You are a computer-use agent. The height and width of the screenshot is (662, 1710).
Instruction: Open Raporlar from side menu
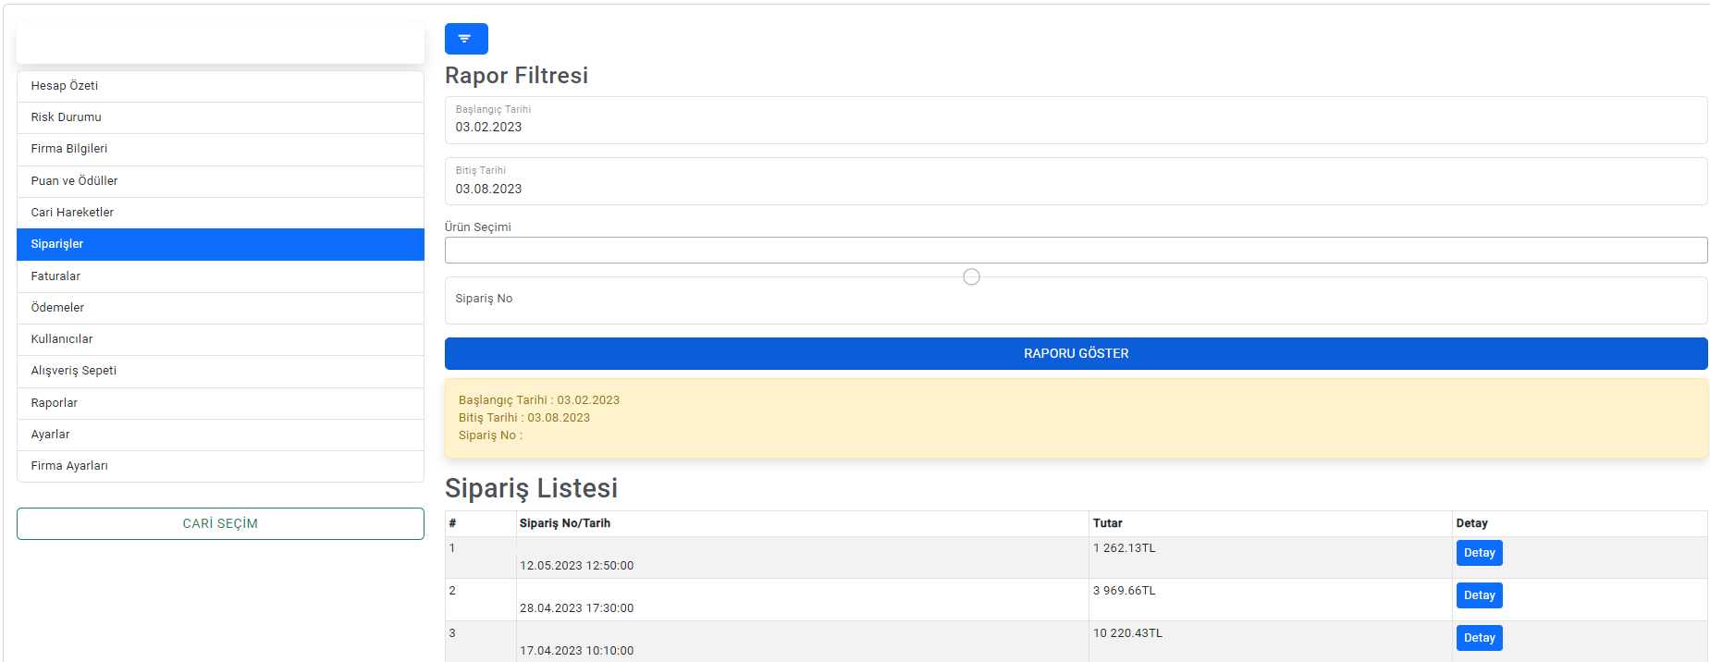(220, 403)
